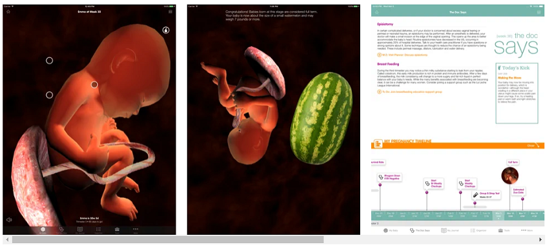Open the calendar icon in The Doc Says header
Viewport: 550px width, 247px height.
coord(539,12)
